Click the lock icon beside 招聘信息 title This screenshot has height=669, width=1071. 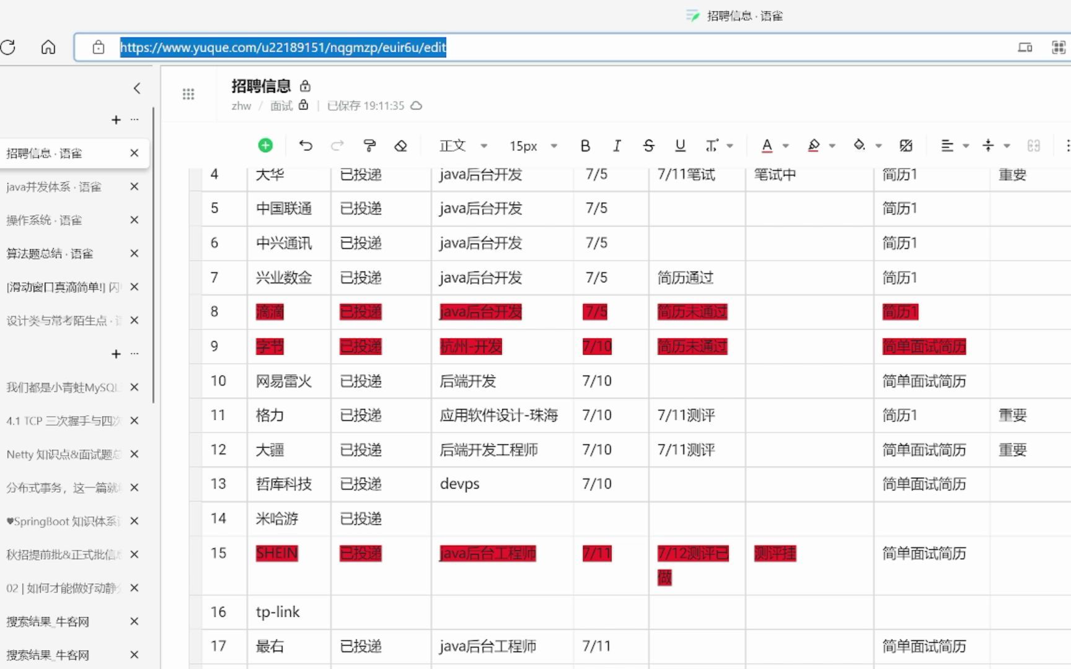click(x=305, y=85)
